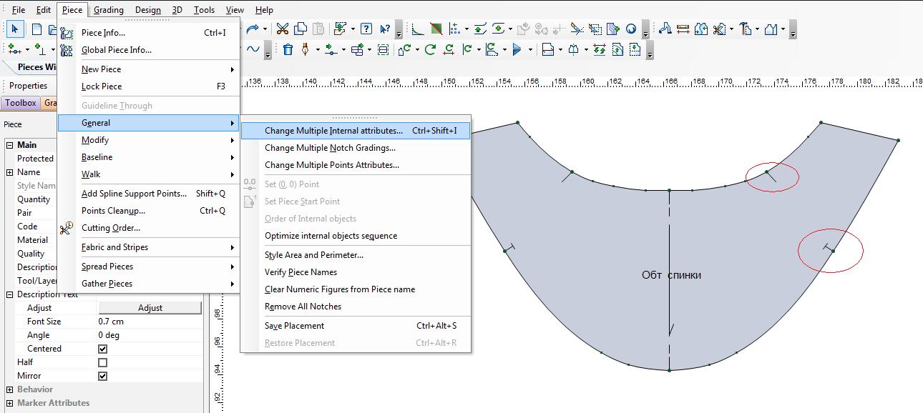Image resolution: width=923 pixels, height=413 pixels.
Task: Choose Change Multiple Points Attributes
Action: click(356, 165)
